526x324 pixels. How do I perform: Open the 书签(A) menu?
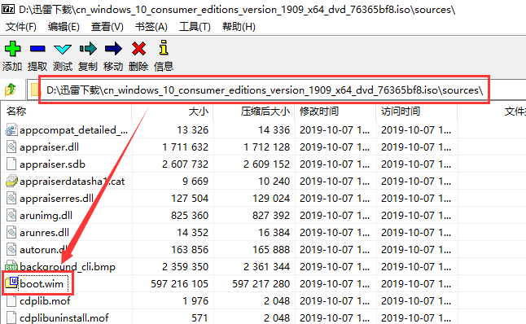click(x=151, y=27)
